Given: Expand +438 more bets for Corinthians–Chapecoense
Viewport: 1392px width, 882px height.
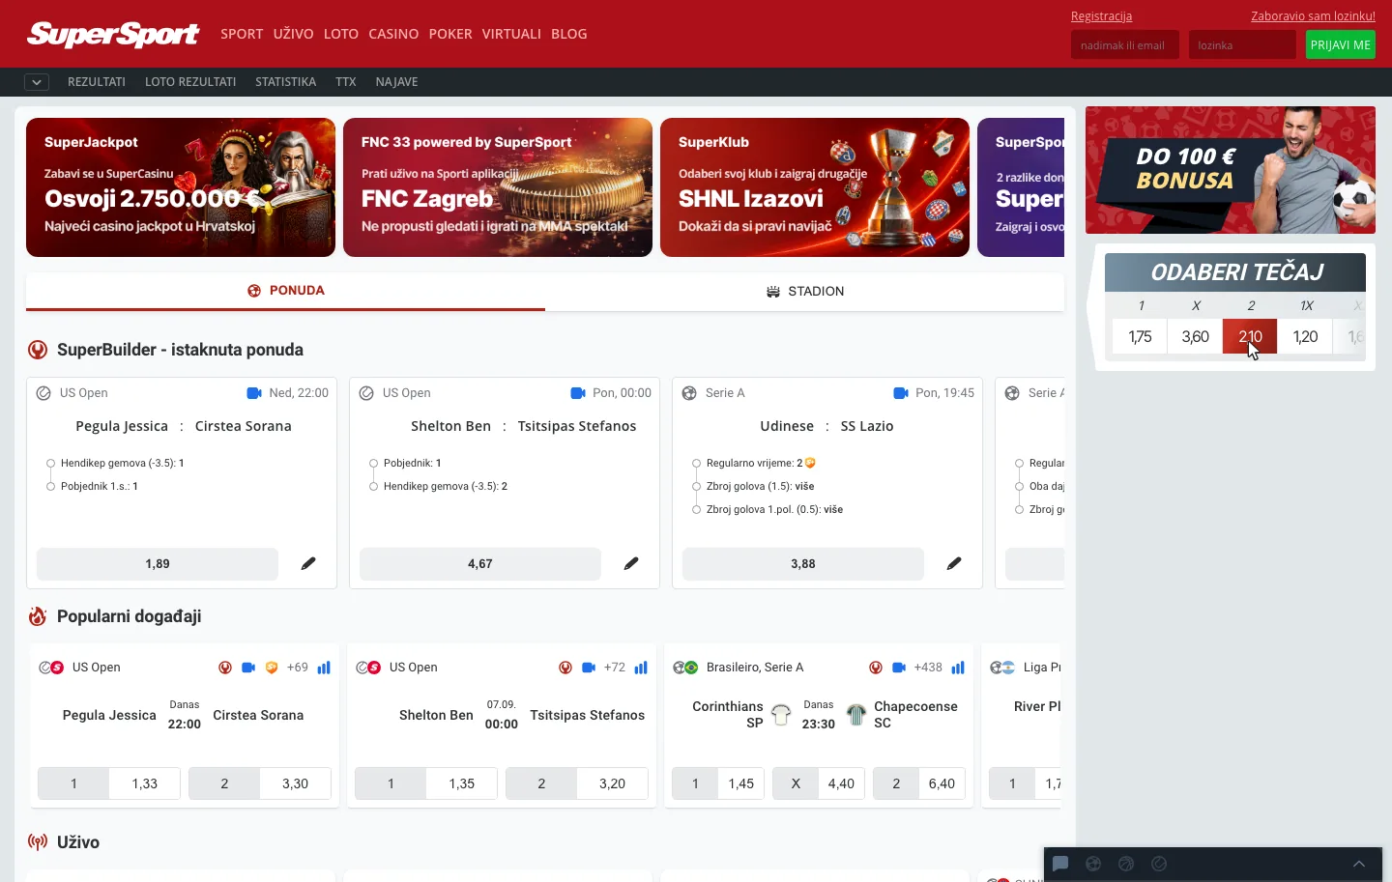Looking at the screenshot, I should click(928, 668).
